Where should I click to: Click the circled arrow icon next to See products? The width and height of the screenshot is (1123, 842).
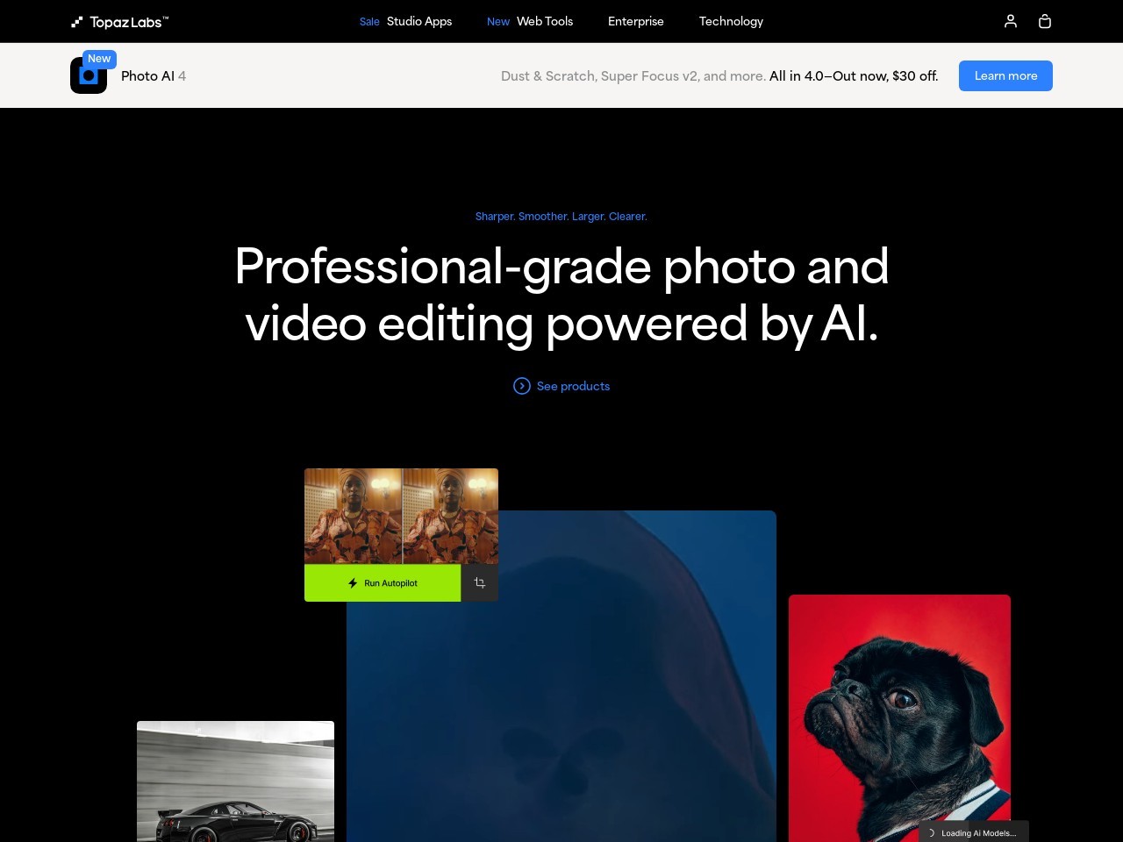[522, 386]
